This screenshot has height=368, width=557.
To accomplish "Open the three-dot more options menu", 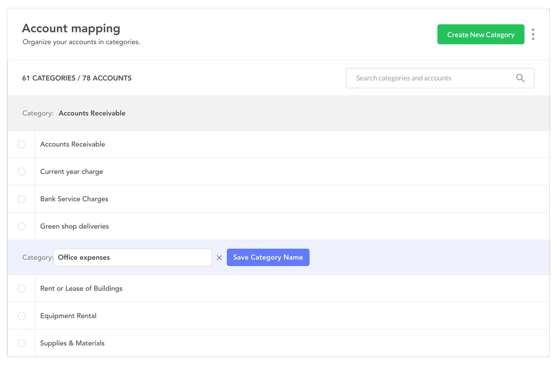I will 533,34.
